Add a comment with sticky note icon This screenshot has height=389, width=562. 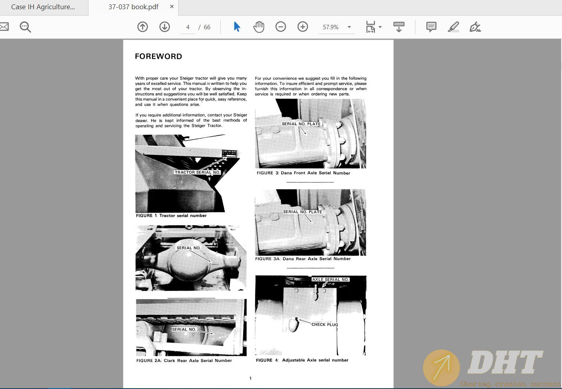point(431,27)
